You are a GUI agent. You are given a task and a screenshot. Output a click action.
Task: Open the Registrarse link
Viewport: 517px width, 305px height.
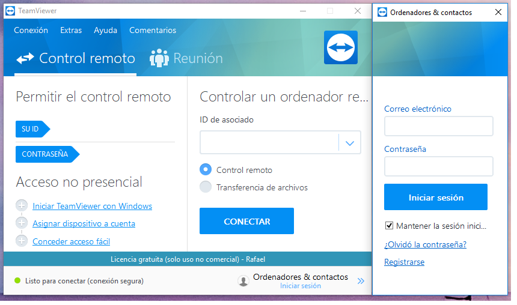(x=404, y=262)
